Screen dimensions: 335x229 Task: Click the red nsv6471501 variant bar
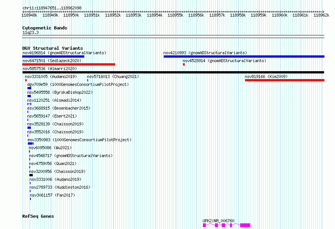pyautogui.click(x=69, y=64)
